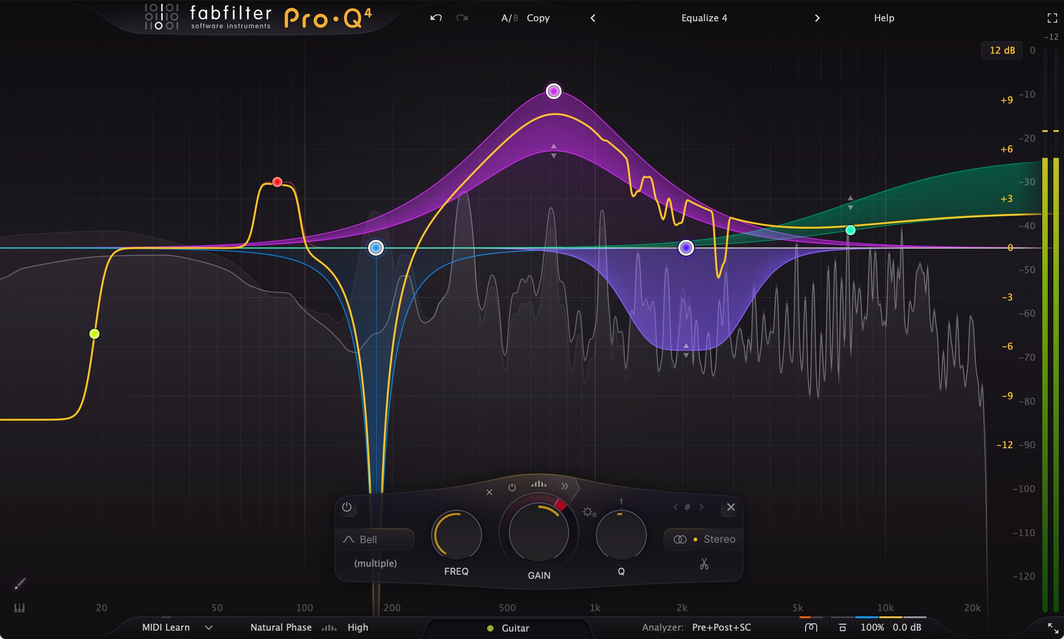
Task: Select the purple band handle on the curve
Action: (x=554, y=91)
